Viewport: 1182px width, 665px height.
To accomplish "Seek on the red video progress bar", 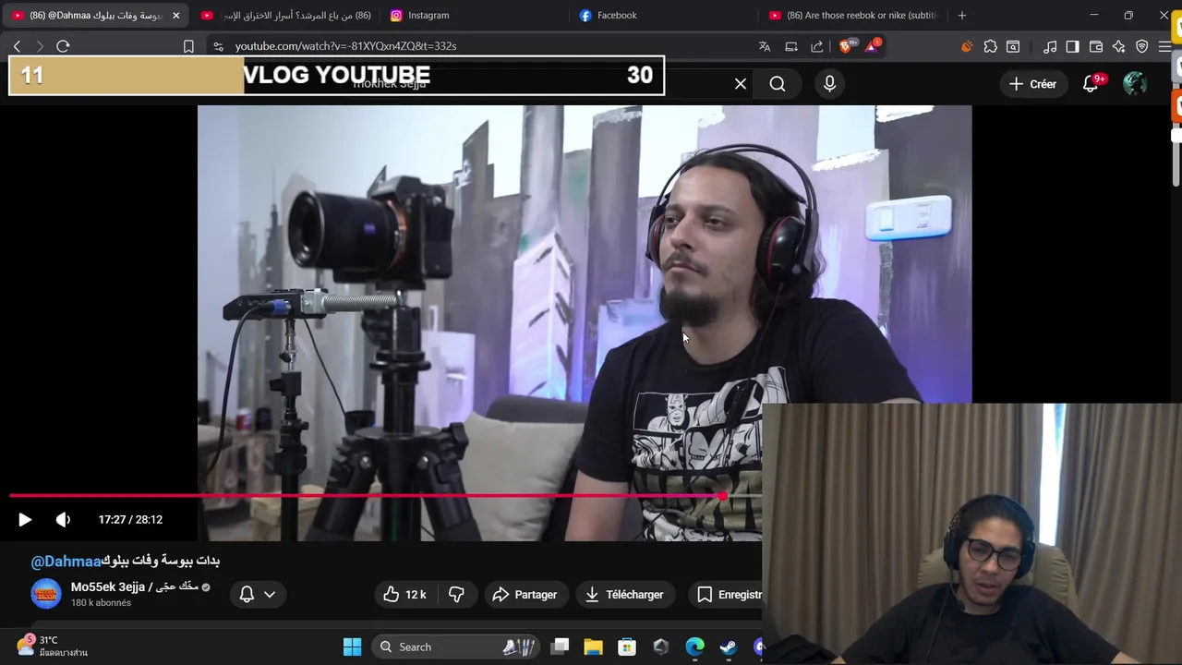I will 386,497.
